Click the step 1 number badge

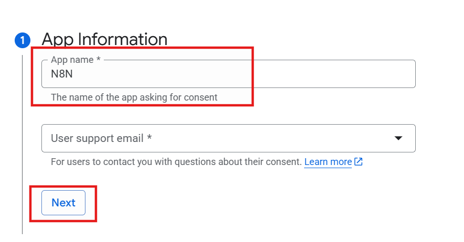pyautogui.click(x=23, y=40)
